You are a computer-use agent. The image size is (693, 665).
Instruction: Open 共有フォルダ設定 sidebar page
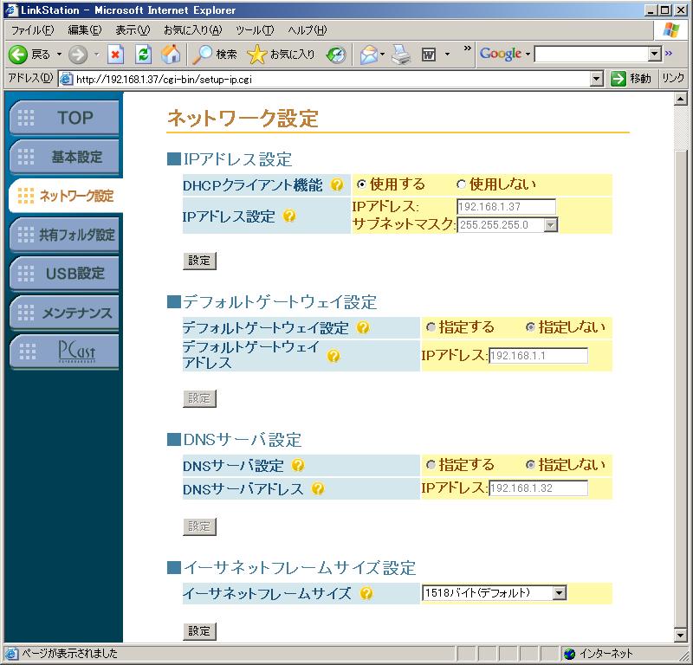[64, 234]
